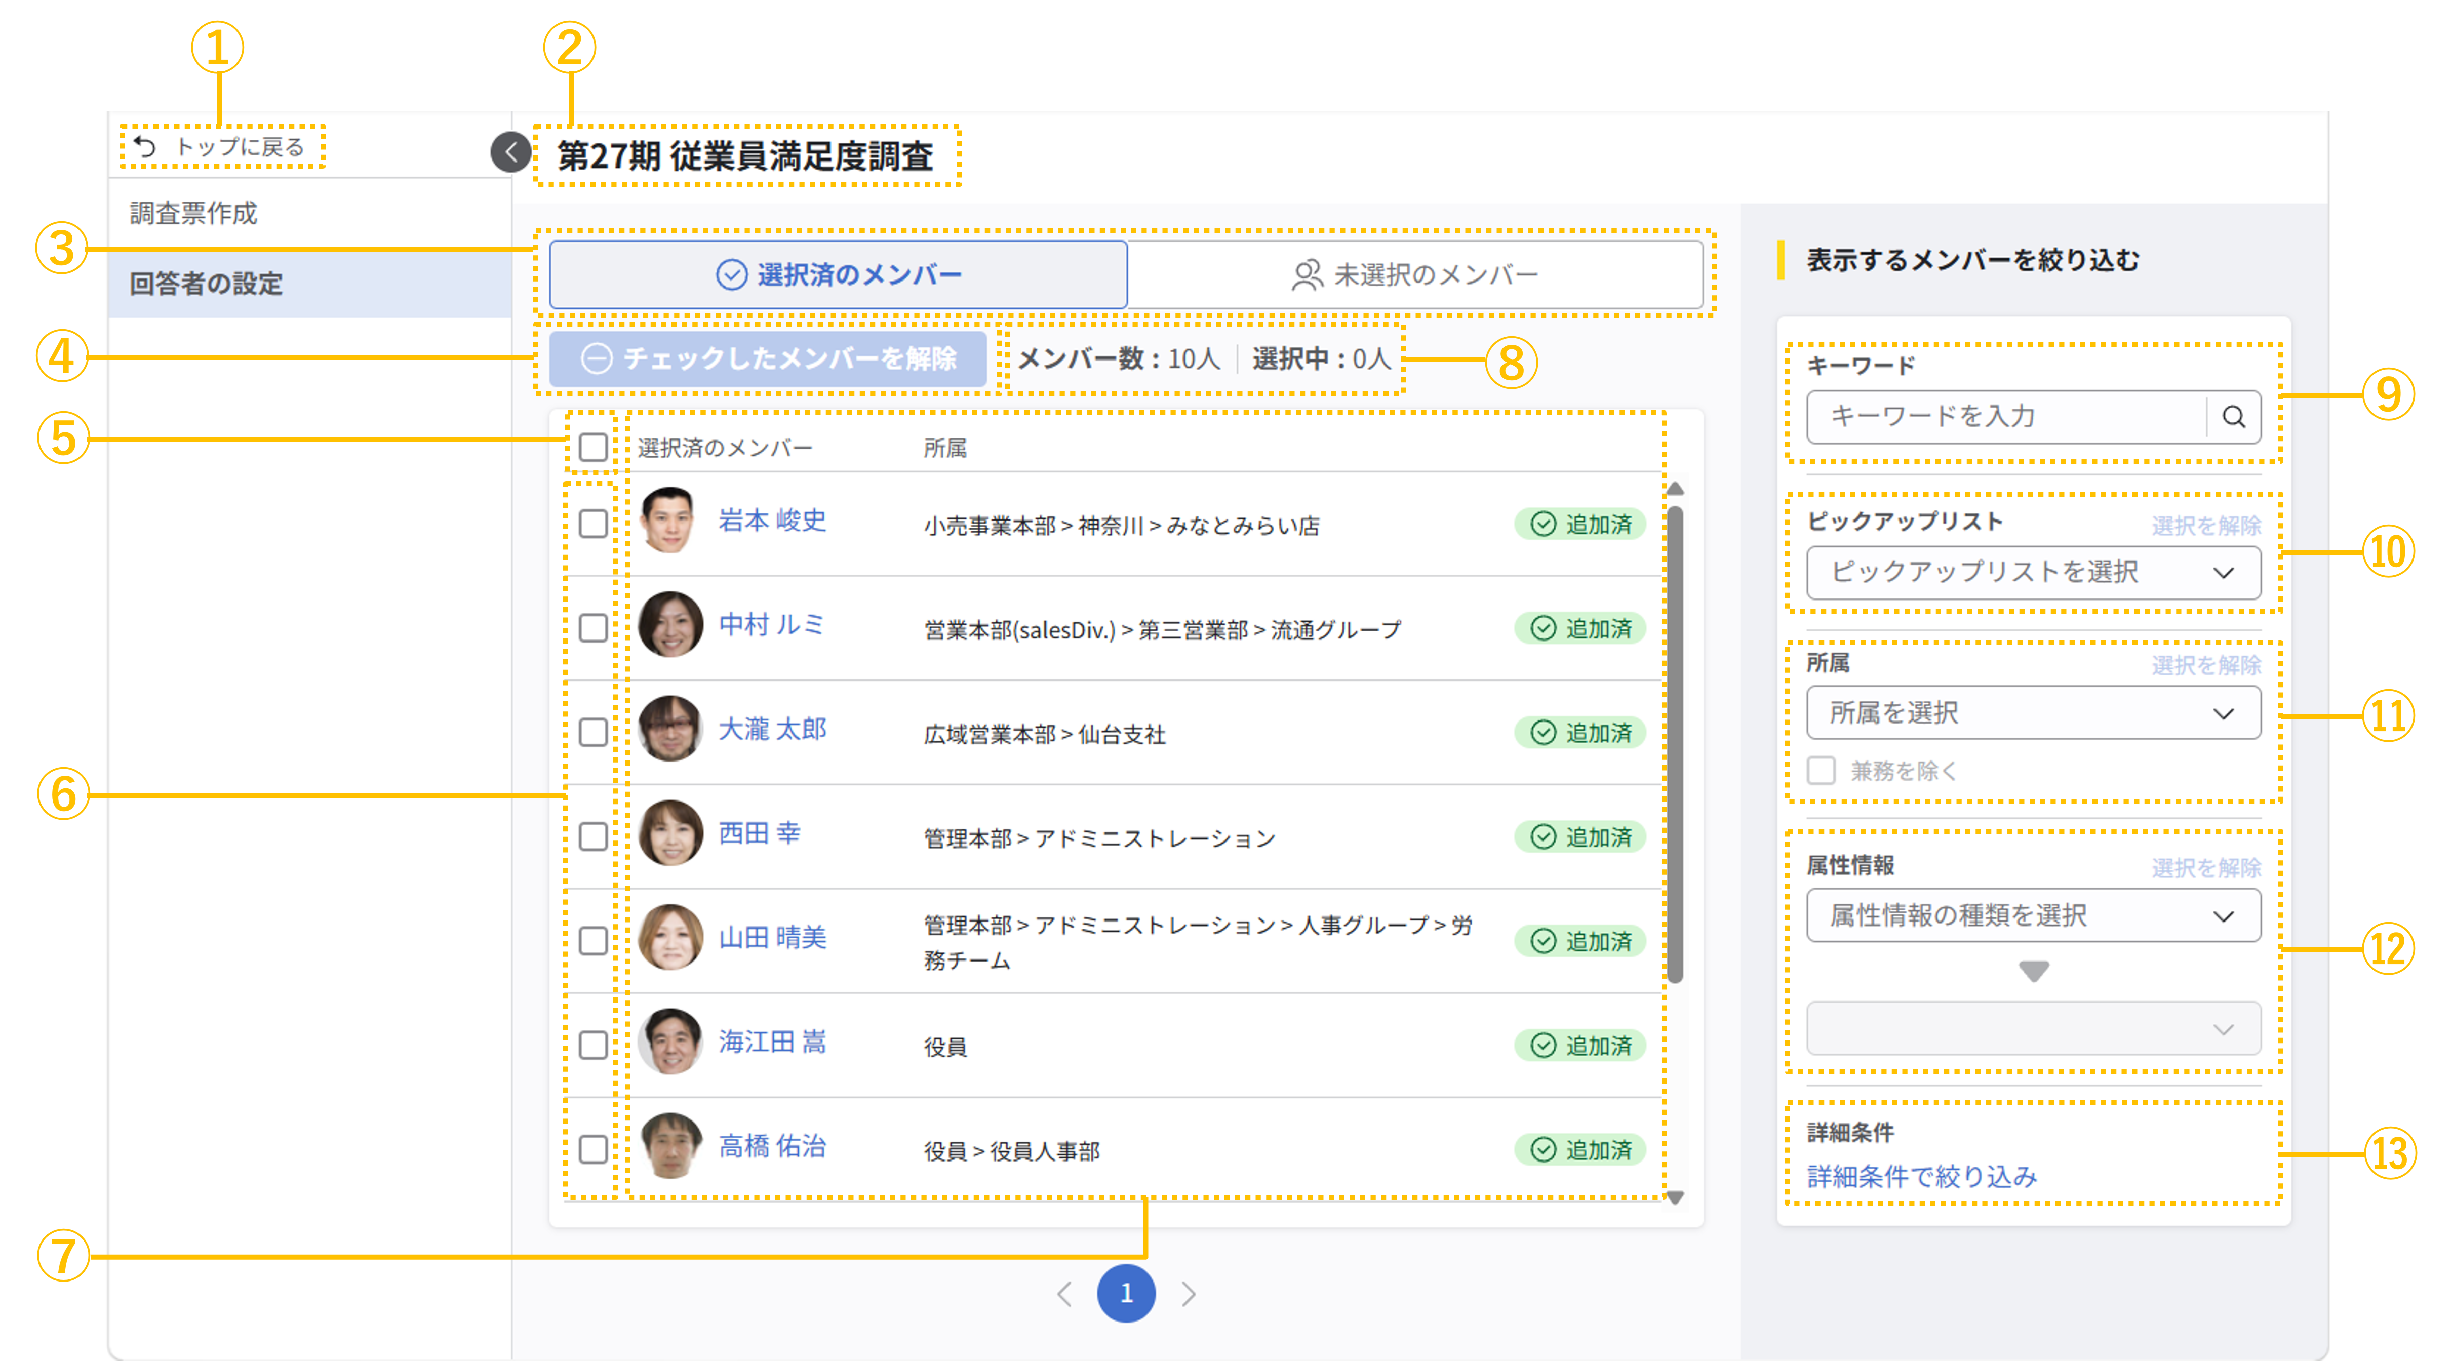Check the box for 海江田 嵩

(593, 1045)
